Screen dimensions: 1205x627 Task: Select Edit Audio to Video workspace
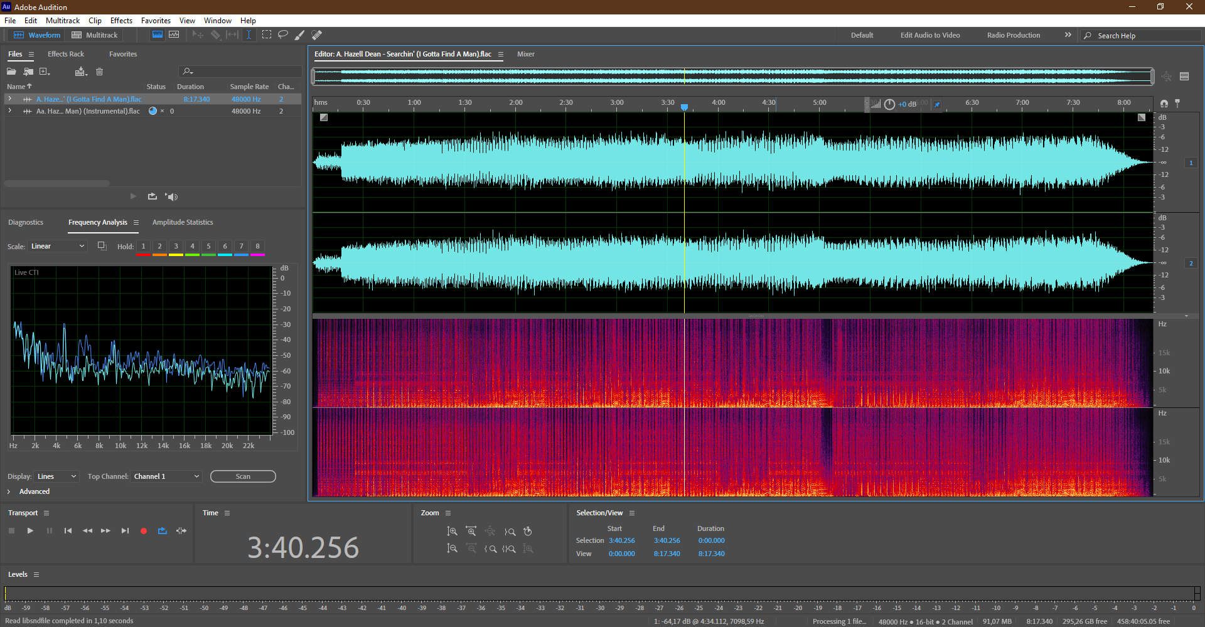click(x=930, y=35)
